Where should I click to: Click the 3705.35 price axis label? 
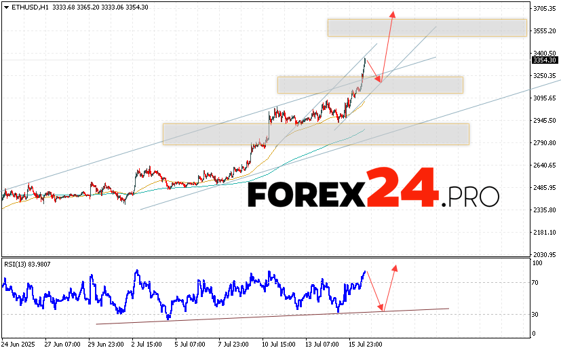(x=544, y=9)
